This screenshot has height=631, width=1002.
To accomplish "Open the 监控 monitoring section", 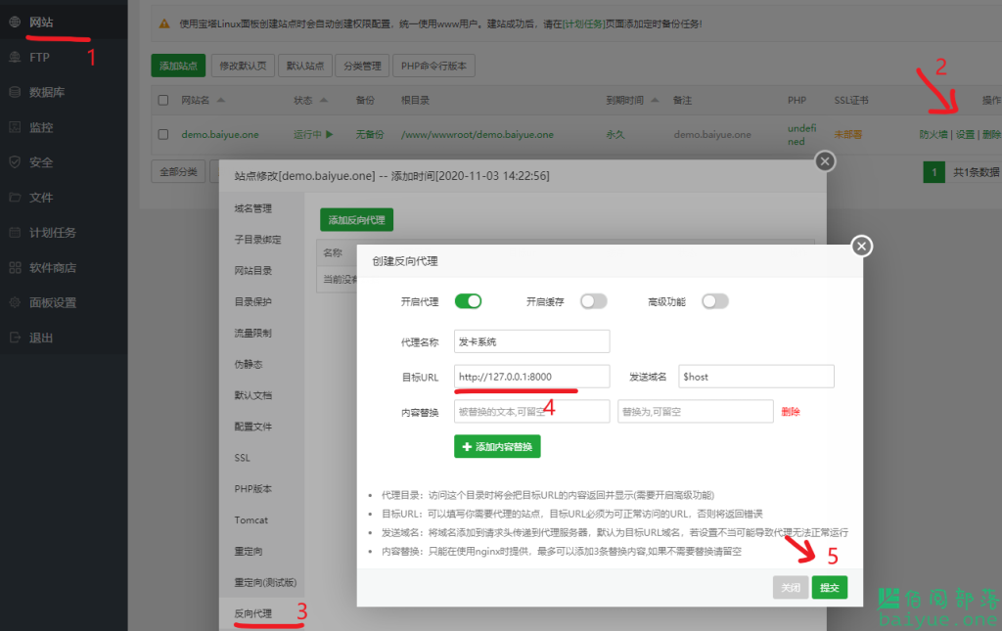I will (43, 125).
